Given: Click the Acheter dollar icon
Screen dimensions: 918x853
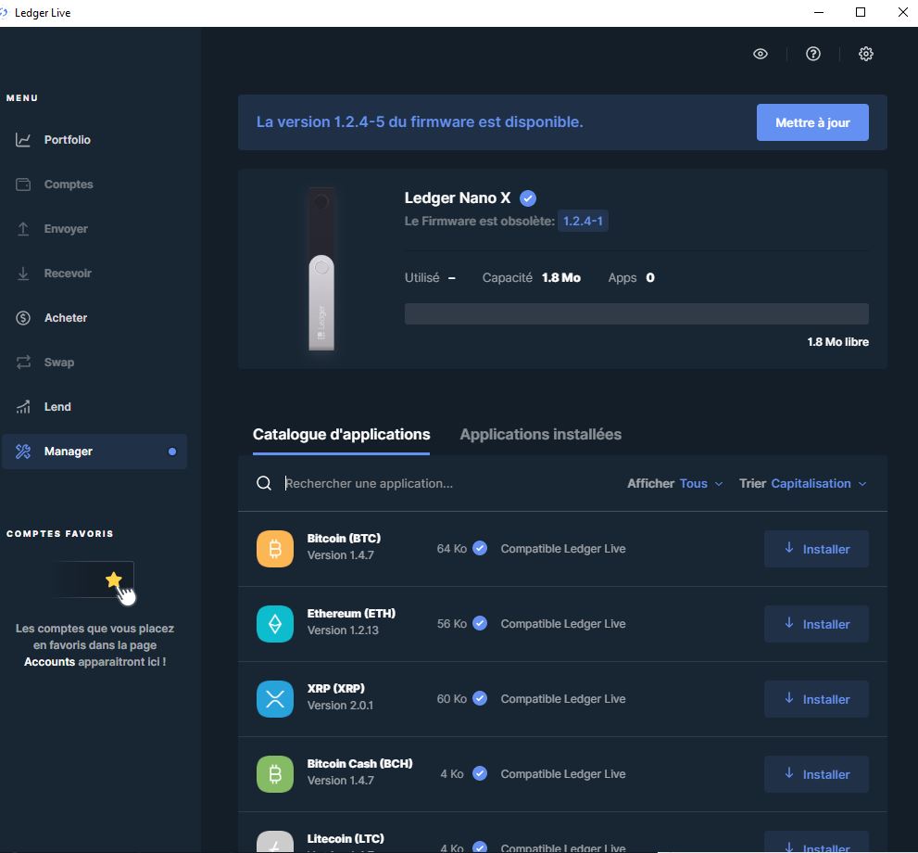Looking at the screenshot, I should click(23, 317).
